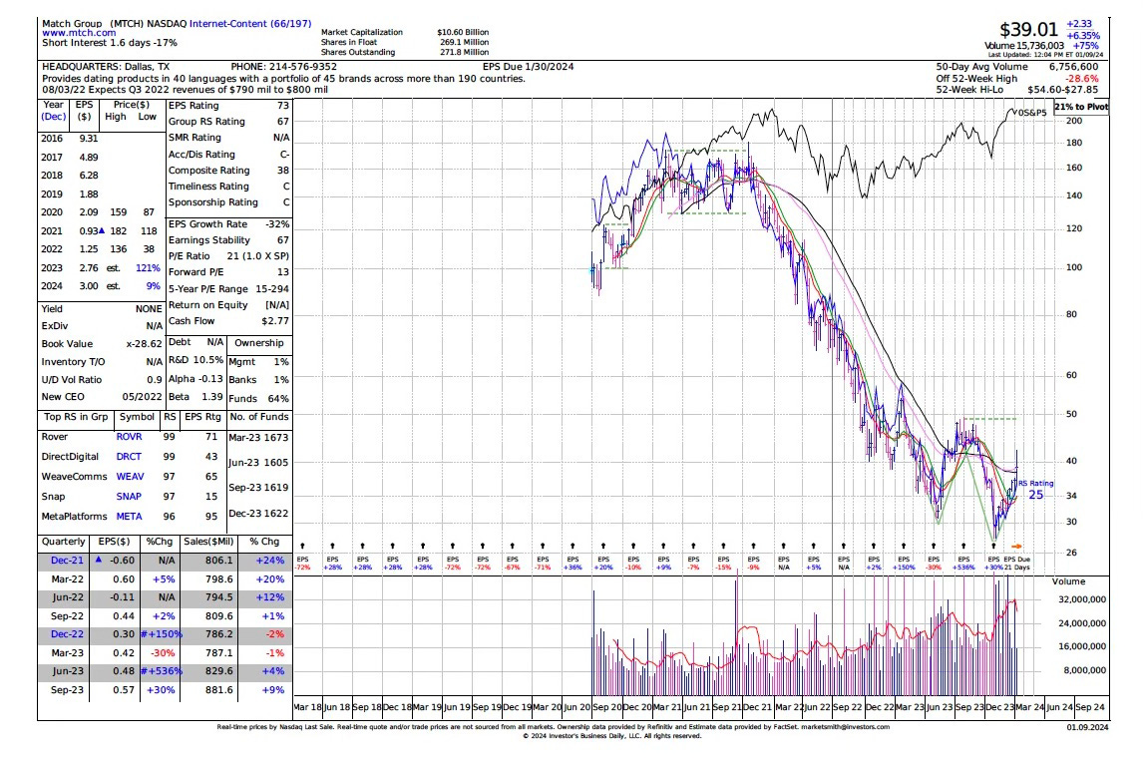Open the DRCT ticker symbol
This screenshot has width=1143, height=766.
[129, 456]
